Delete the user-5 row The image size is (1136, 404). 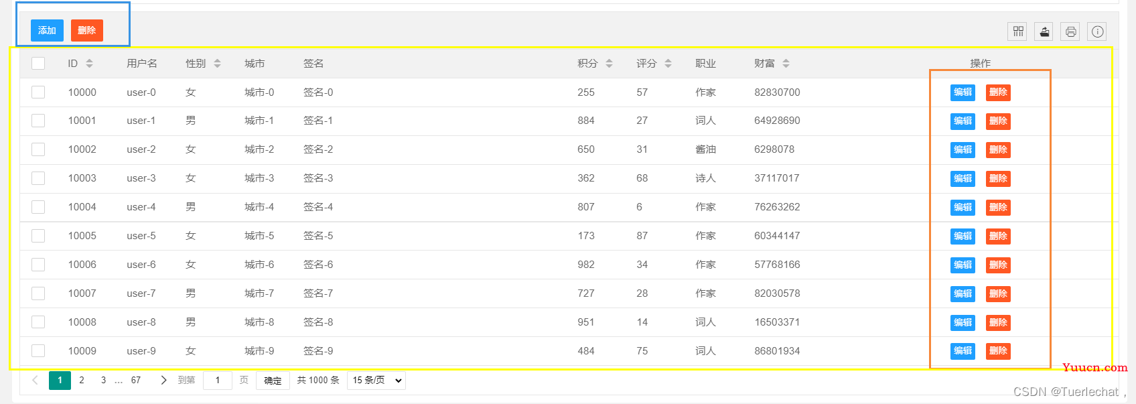(998, 237)
